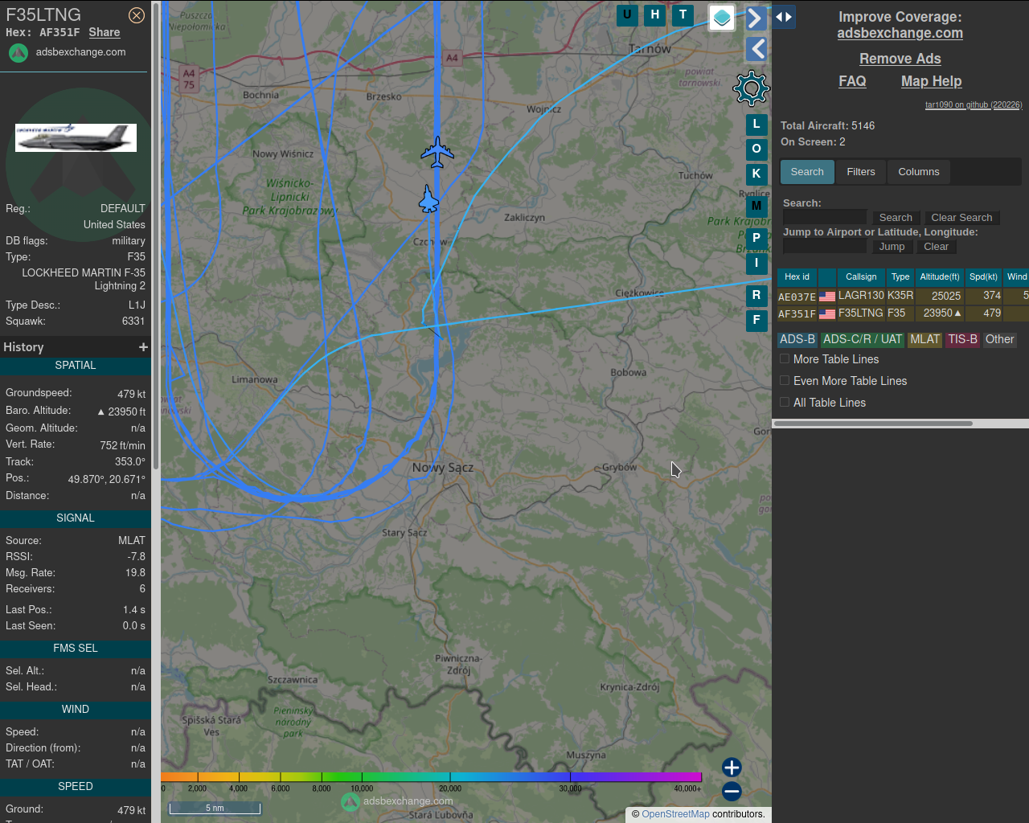
Task: Toggle sidebar width with double-arrow button
Action: click(784, 17)
